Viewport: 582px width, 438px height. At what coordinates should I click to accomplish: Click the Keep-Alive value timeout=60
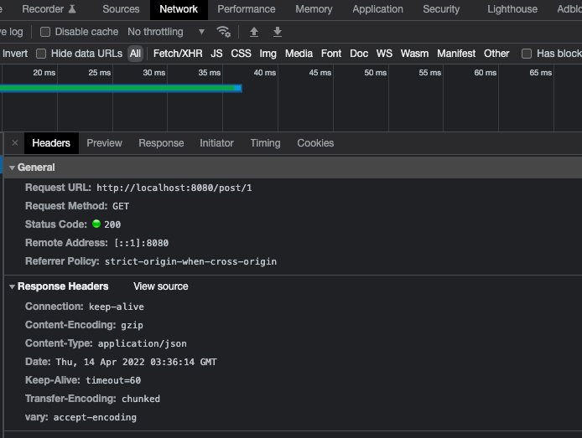pyautogui.click(x=113, y=380)
